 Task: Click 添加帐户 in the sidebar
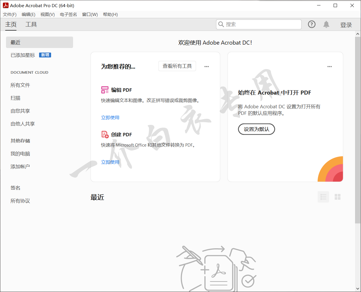point(20,167)
